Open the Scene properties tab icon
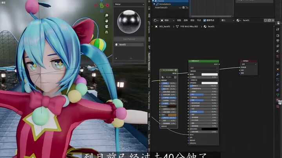The image size is (282, 158). coord(278,51)
